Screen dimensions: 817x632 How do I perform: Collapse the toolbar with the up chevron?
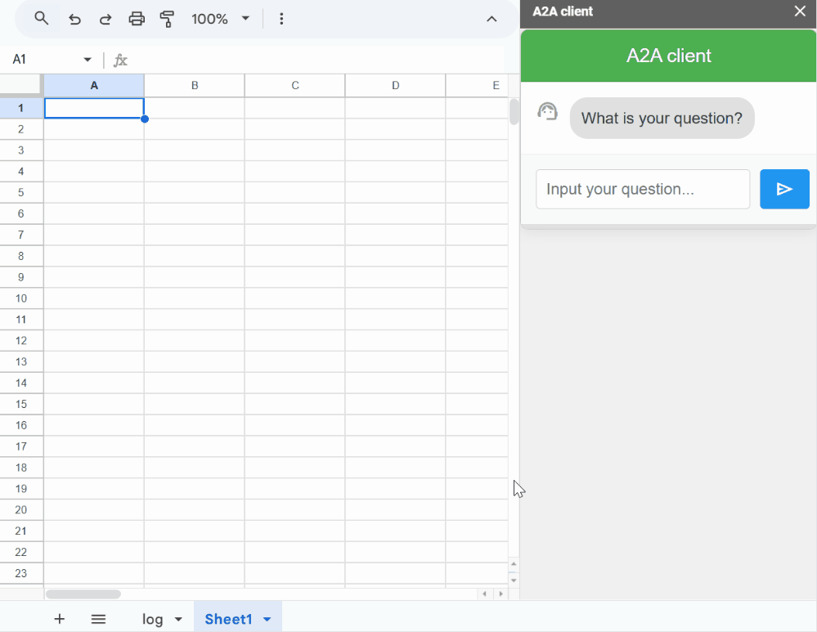[x=492, y=19]
